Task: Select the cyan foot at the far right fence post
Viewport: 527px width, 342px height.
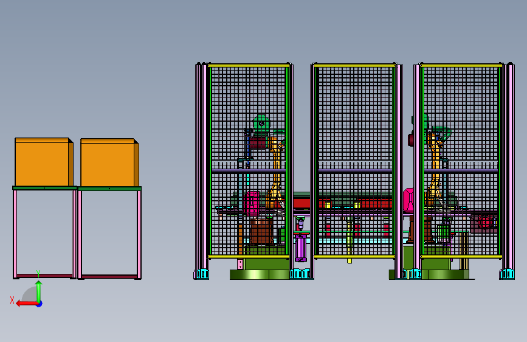Action: click(x=507, y=274)
